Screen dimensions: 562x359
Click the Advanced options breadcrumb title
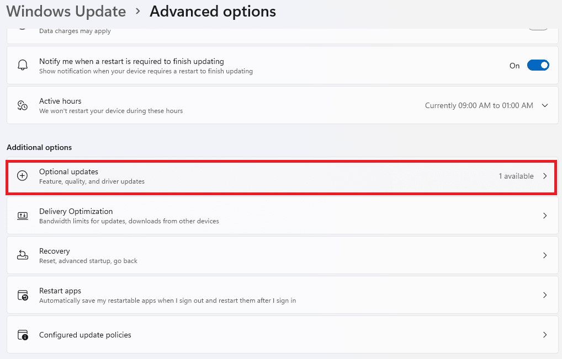[x=213, y=11]
